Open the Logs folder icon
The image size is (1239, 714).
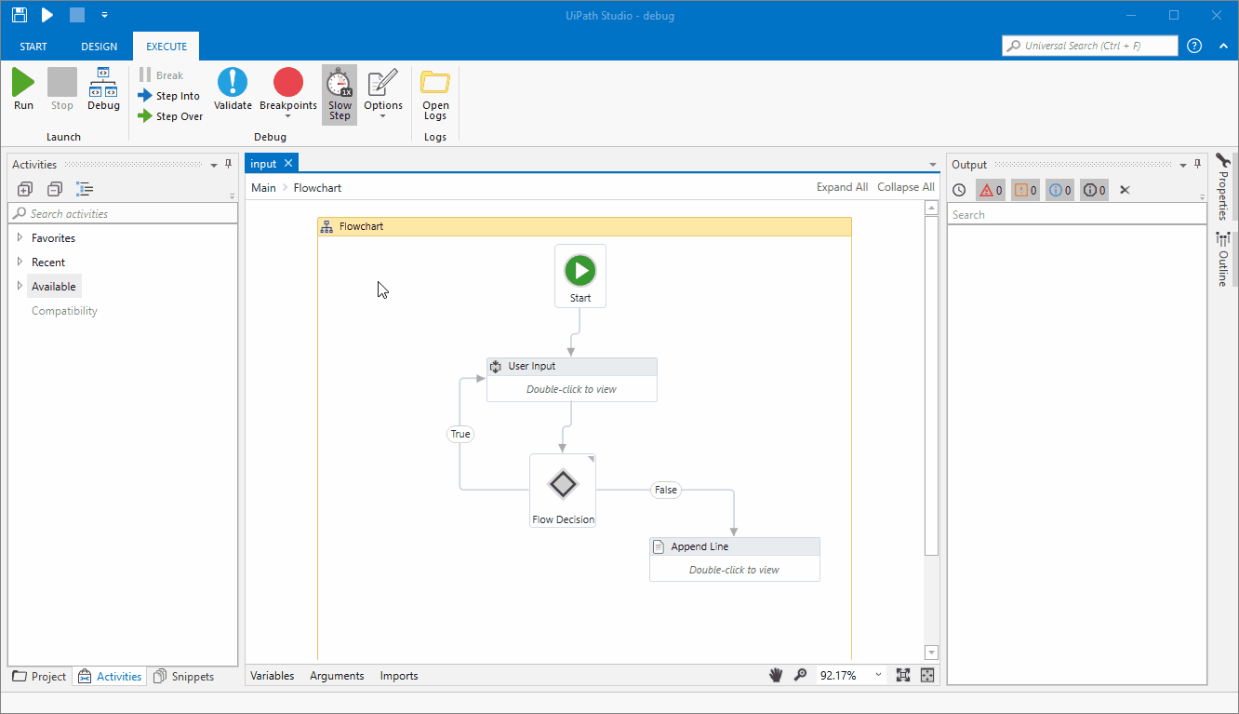click(435, 95)
